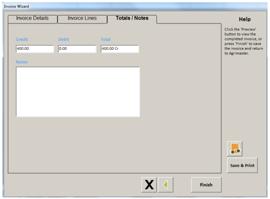Click the blue Notes label
270x199 pixels.
[x=22, y=62]
